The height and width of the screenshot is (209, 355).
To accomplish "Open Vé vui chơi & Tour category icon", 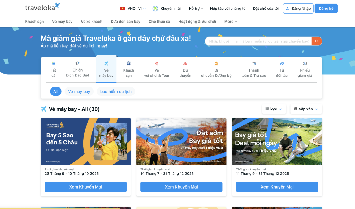I will [157, 64].
